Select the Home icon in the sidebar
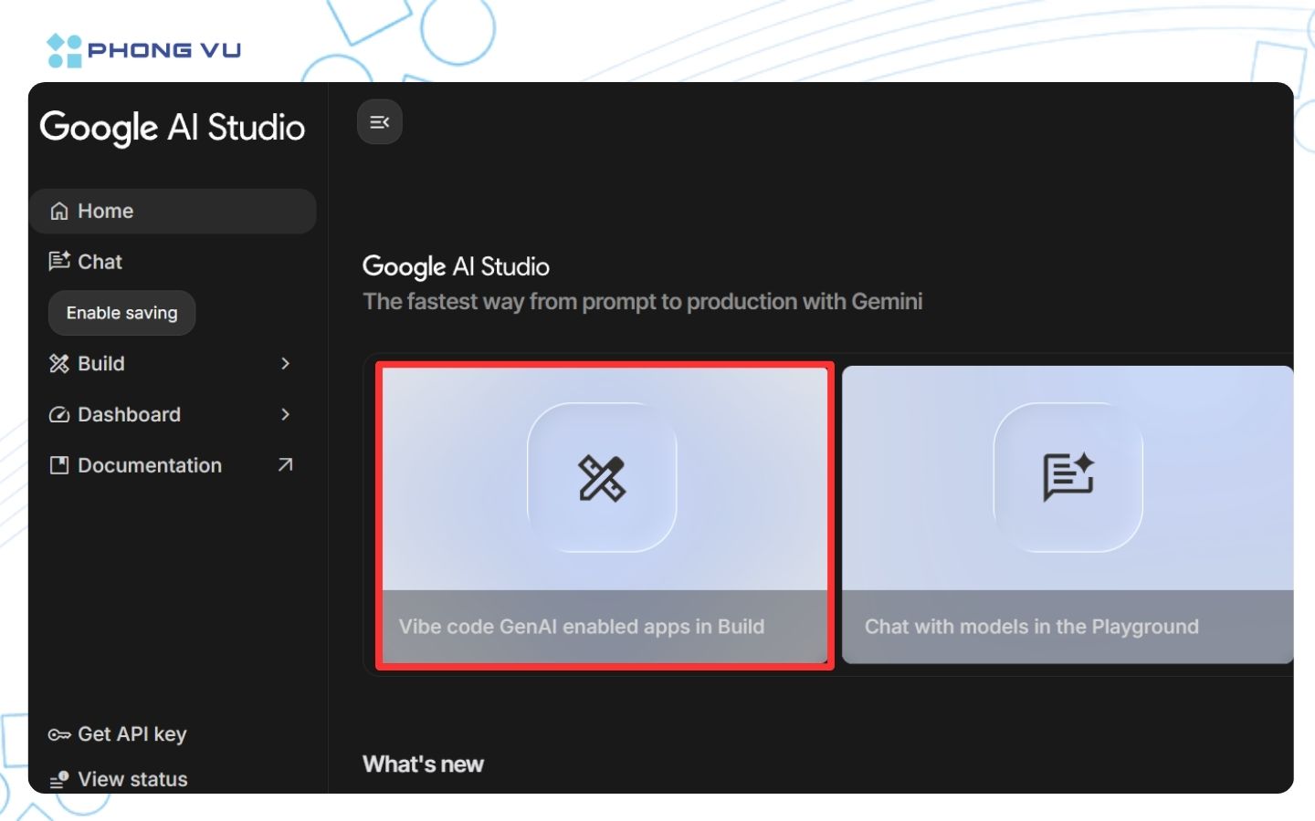 pos(58,211)
